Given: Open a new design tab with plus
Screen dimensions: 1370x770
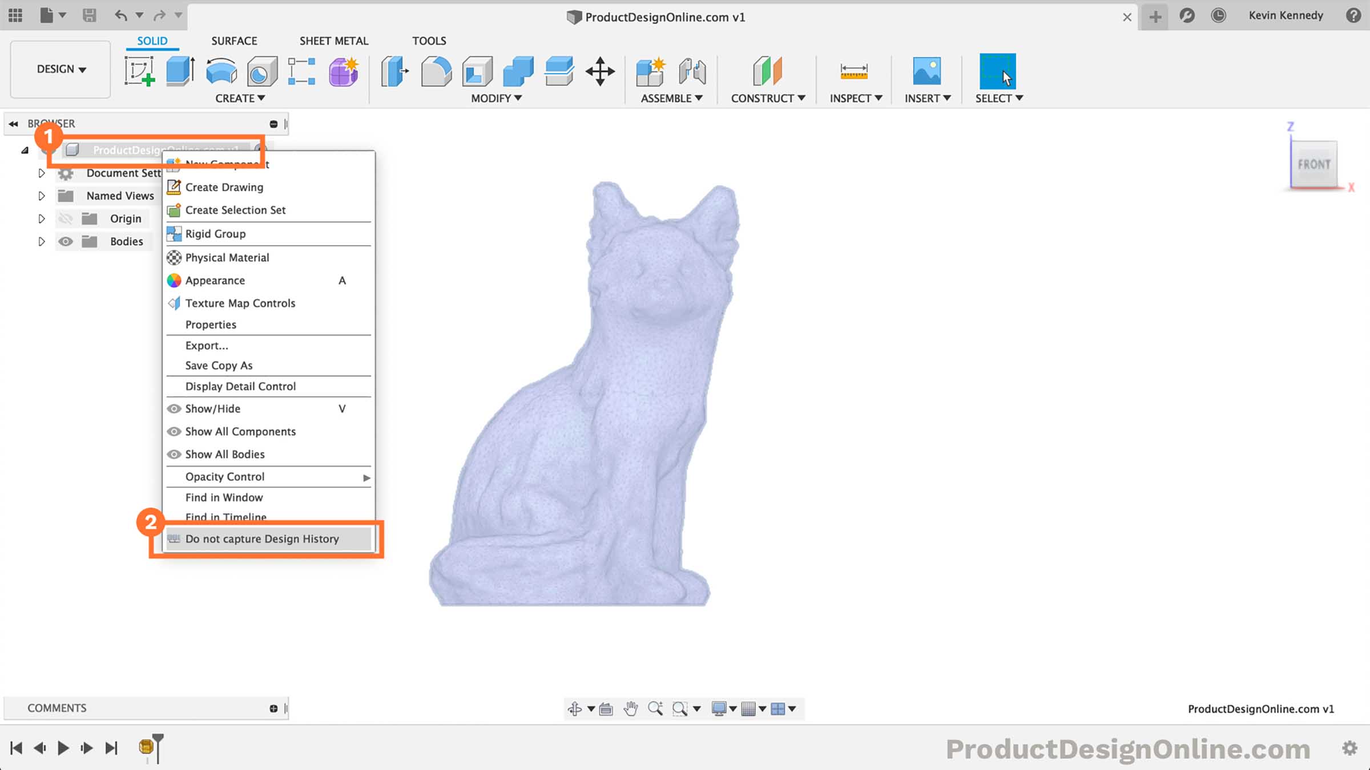Looking at the screenshot, I should pyautogui.click(x=1155, y=17).
